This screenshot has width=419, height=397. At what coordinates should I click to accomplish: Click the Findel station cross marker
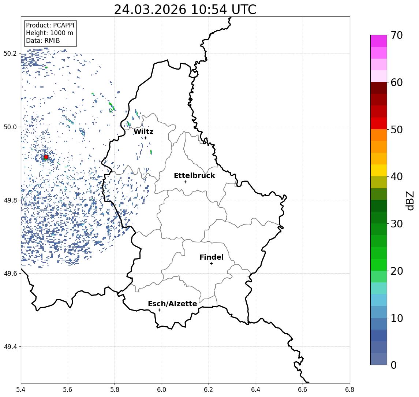click(211, 264)
